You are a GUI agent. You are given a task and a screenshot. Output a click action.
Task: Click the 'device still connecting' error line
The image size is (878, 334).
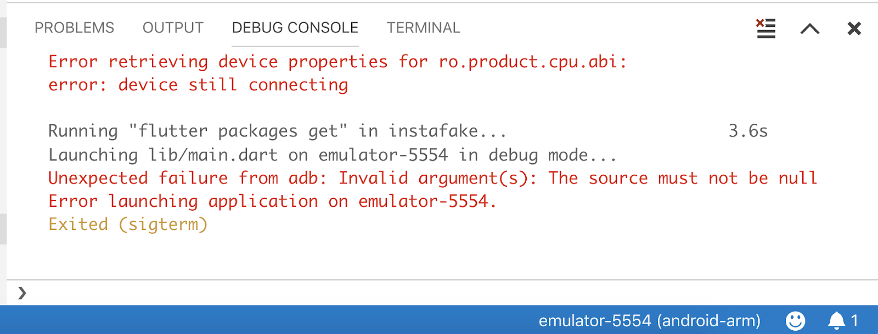pyautogui.click(x=198, y=85)
